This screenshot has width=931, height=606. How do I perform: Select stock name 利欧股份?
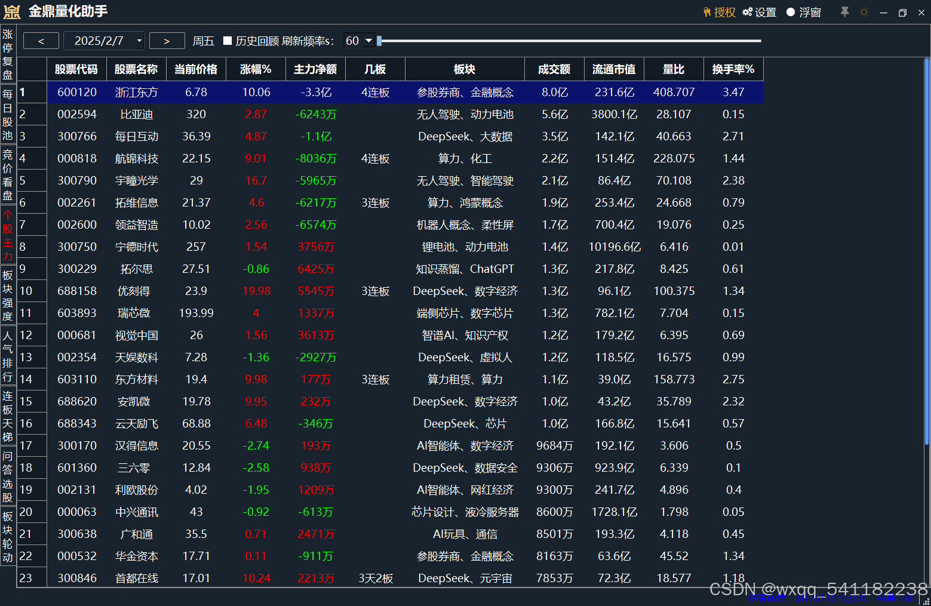point(137,490)
